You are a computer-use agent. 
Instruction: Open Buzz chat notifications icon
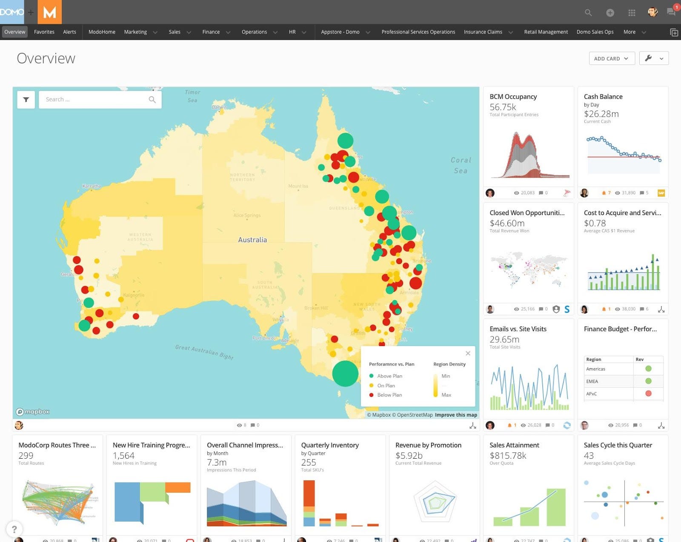671,12
